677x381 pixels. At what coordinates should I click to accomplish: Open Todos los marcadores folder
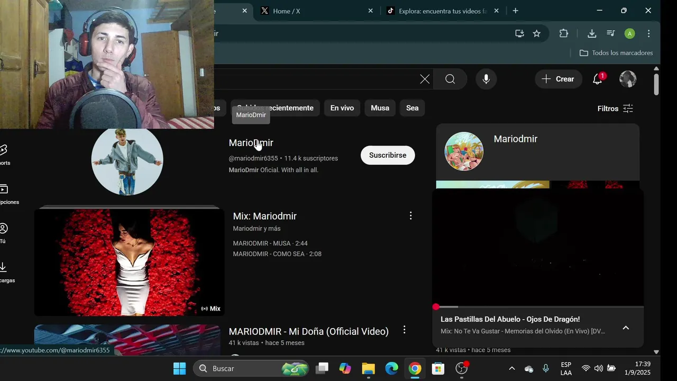coord(616,53)
